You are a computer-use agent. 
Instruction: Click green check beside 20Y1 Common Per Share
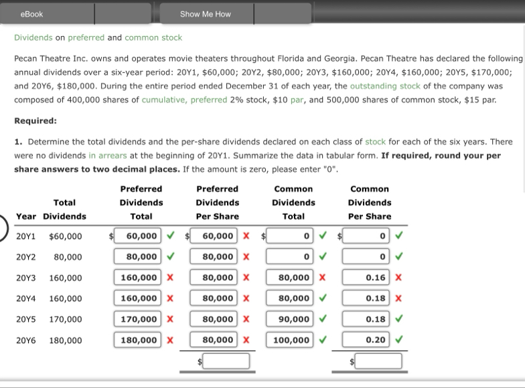click(x=399, y=235)
